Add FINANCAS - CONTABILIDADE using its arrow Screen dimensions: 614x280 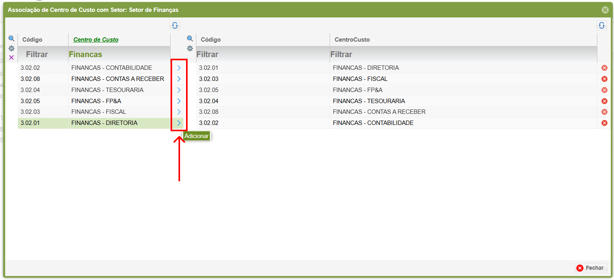point(179,68)
